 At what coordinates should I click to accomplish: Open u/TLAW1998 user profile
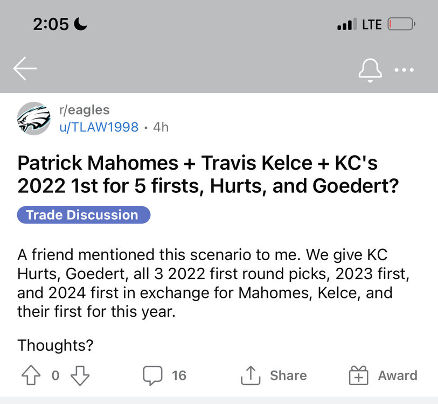[99, 128]
